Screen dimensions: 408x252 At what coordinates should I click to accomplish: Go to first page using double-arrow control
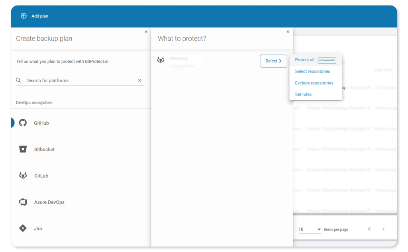point(369,229)
